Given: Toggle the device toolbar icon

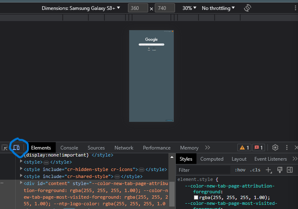Looking at the screenshot, I should click(17, 147).
